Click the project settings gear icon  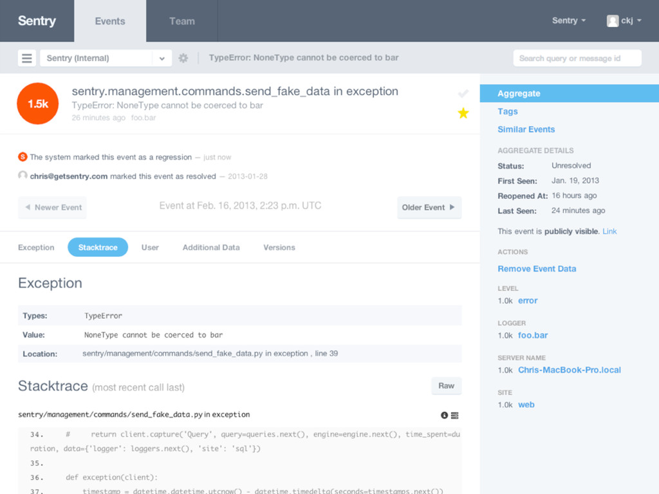point(183,58)
